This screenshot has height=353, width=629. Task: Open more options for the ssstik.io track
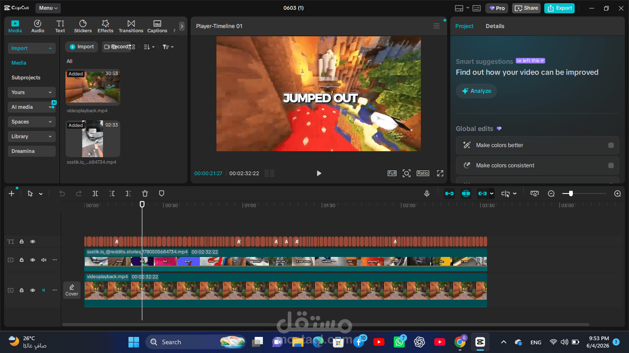55,260
